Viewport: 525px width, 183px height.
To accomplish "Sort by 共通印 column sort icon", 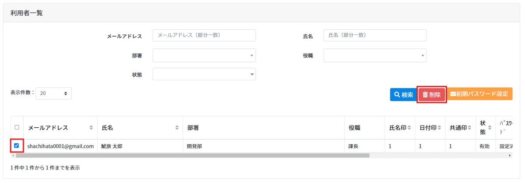I will pyautogui.click(x=469, y=128).
